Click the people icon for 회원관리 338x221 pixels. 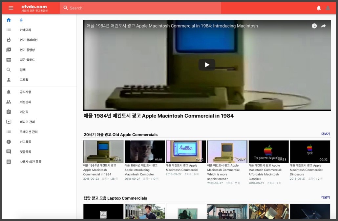pyautogui.click(x=9, y=102)
